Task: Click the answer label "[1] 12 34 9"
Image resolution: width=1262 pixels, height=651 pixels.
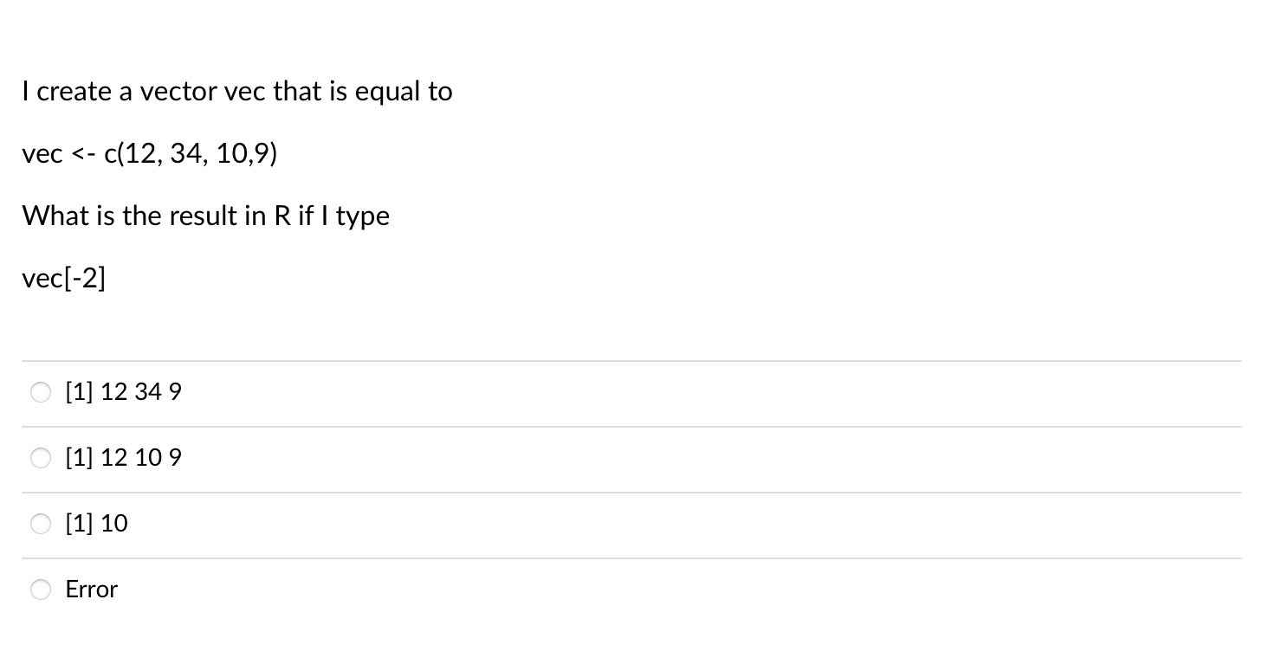Action: click(122, 392)
